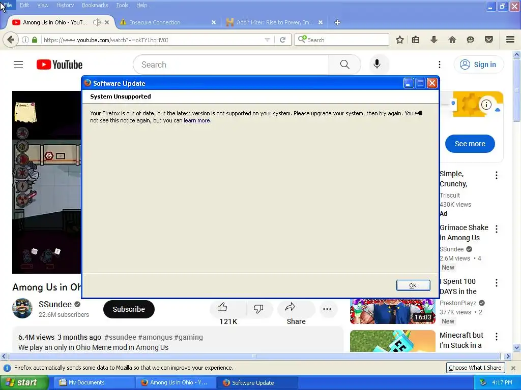Screen dimensions: 521x390
Task: Open options for I Spent 100 DAYS video
Action: pos(497,282)
